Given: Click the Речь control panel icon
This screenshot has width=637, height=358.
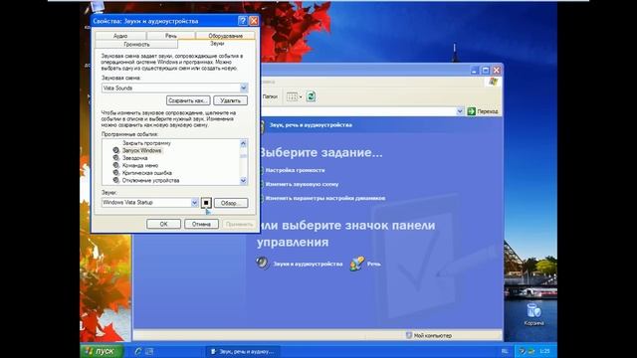Looking at the screenshot, I should pyautogui.click(x=357, y=264).
